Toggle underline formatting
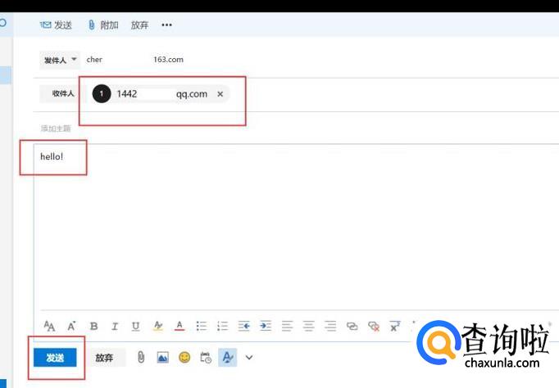The height and width of the screenshot is (388, 559). [136, 326]
